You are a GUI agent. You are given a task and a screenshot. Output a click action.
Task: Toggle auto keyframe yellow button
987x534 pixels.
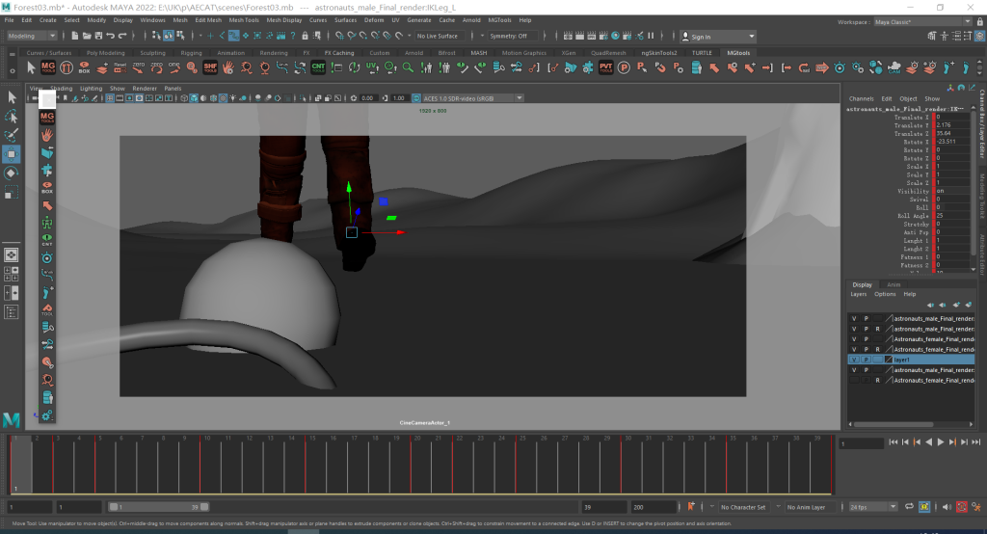point(924,506)
